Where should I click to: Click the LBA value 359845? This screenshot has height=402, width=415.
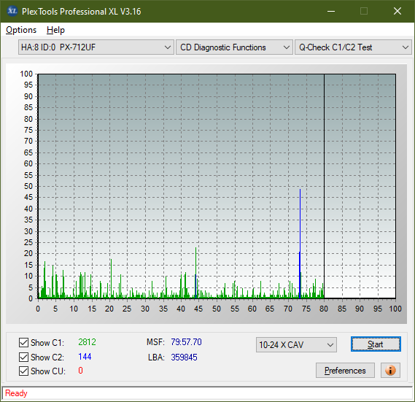[x=184, y=357]
